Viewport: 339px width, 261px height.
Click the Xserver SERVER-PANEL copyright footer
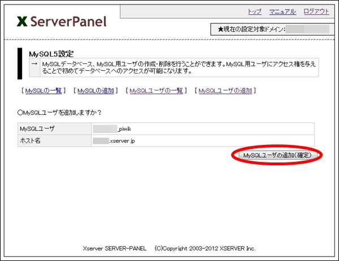169,248
